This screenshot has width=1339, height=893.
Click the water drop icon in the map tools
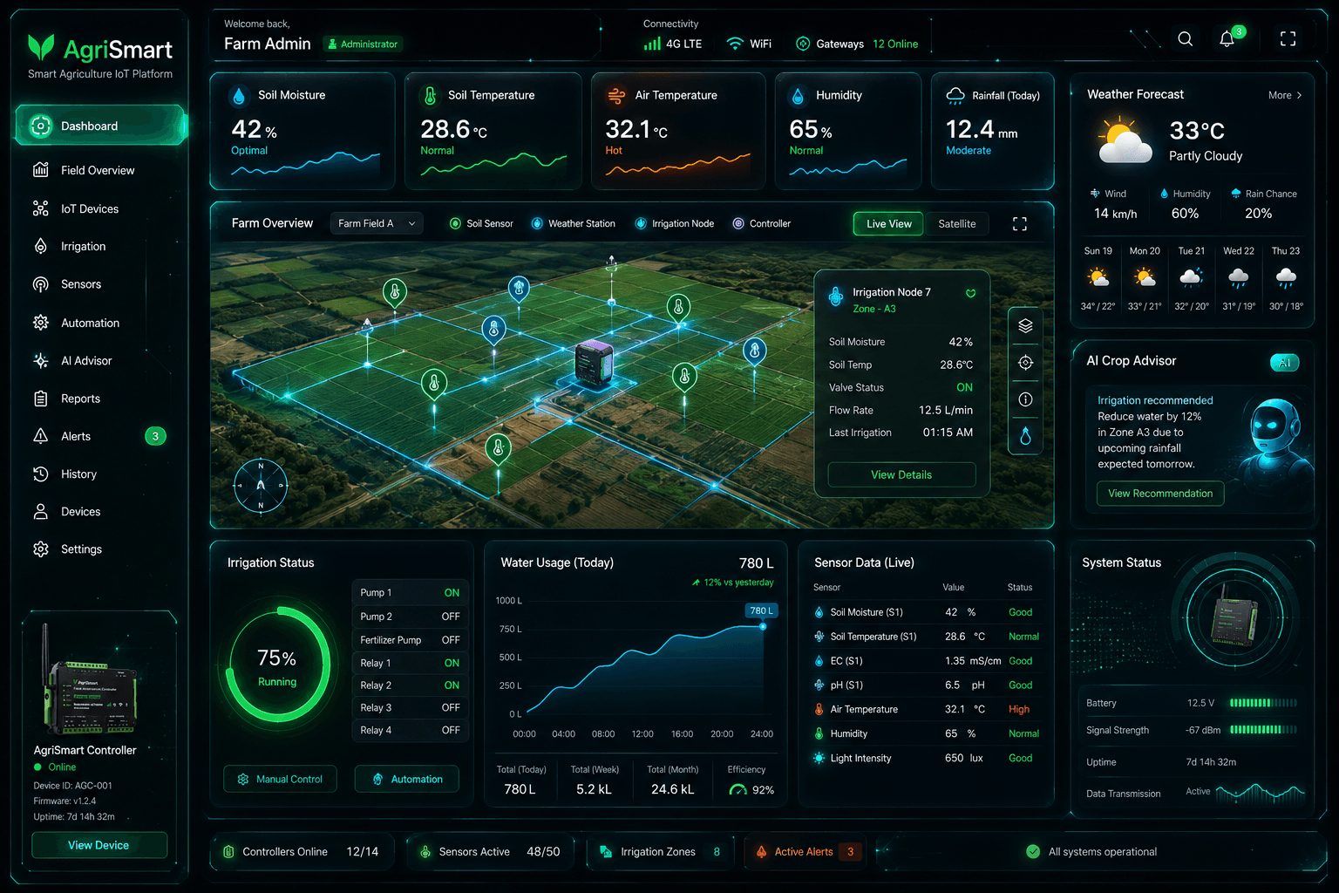(1025, 436)
